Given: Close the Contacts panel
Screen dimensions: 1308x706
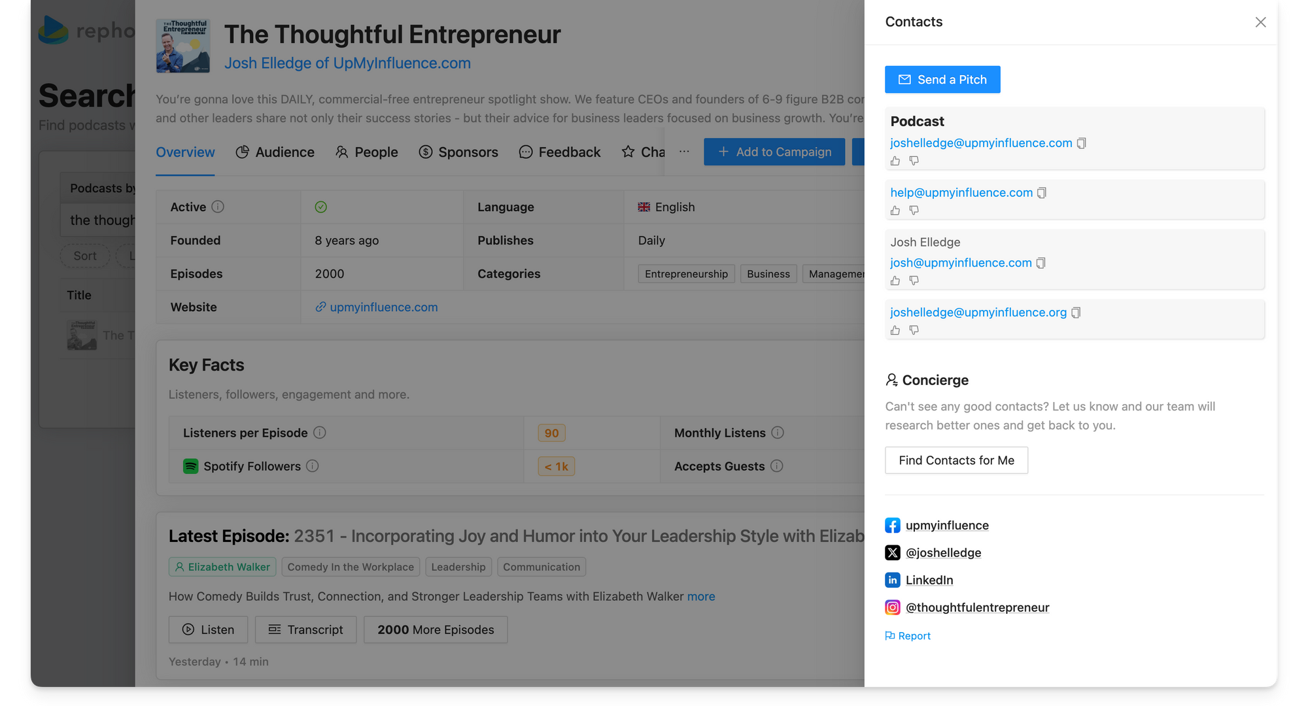Looking at the screenshot, I should 1260,22.
